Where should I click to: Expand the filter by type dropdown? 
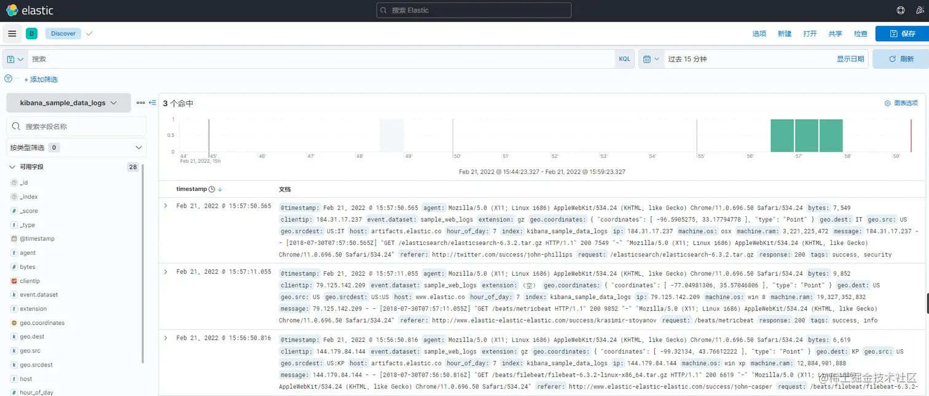coord(77,147)
